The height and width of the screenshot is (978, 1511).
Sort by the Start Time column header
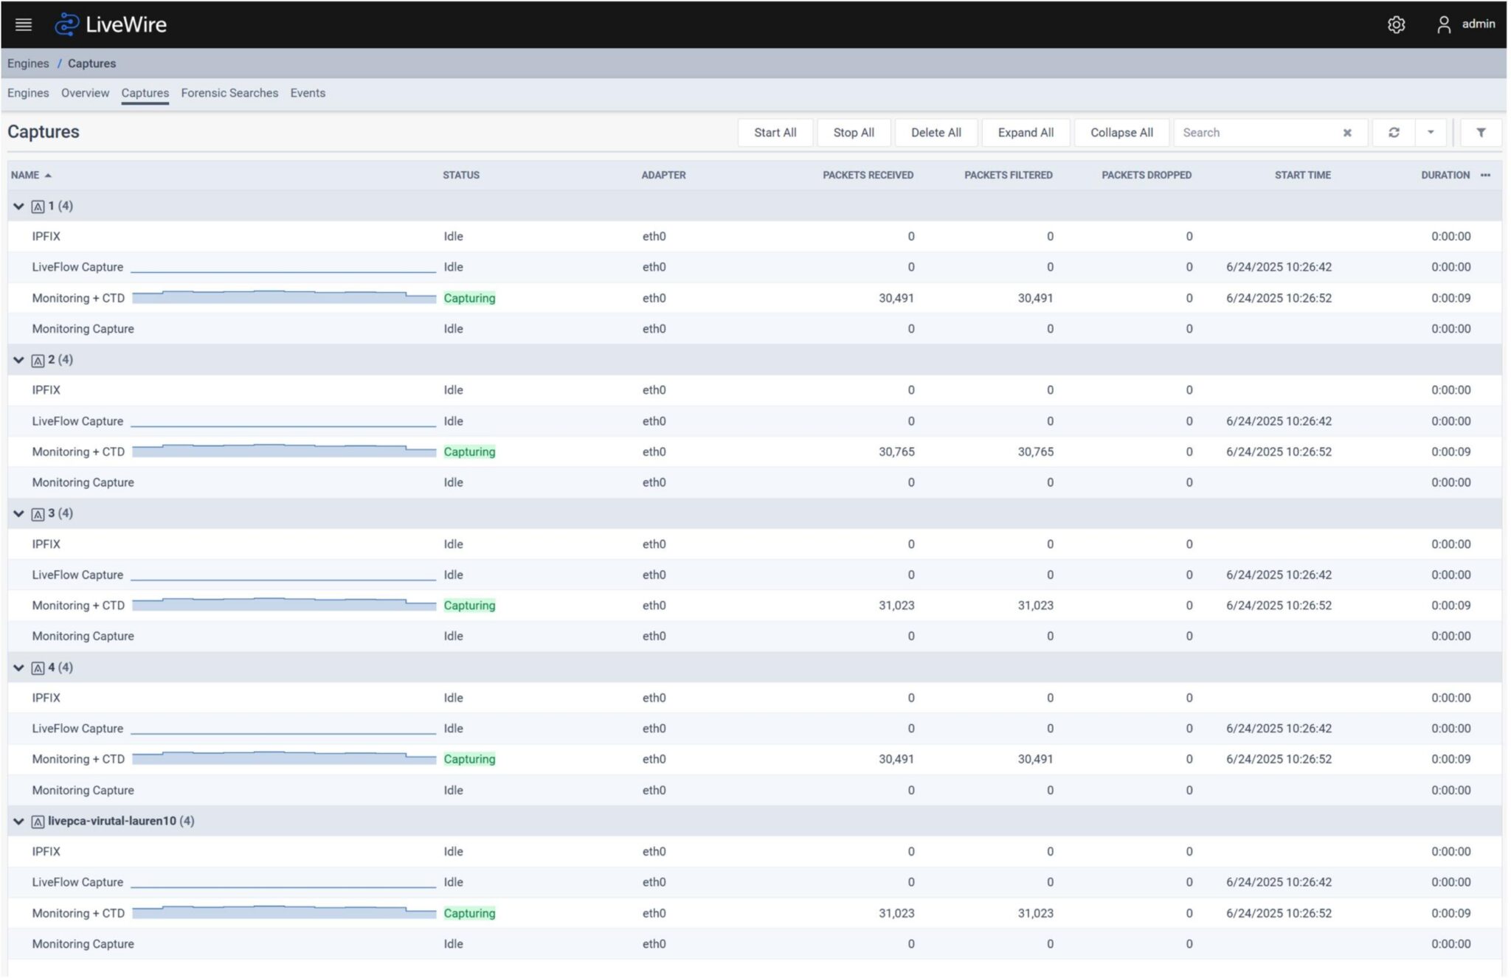1302,175
